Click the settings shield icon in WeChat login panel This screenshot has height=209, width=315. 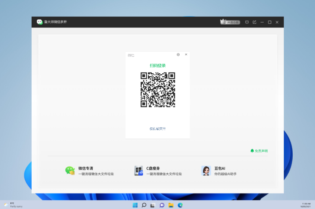178,54
